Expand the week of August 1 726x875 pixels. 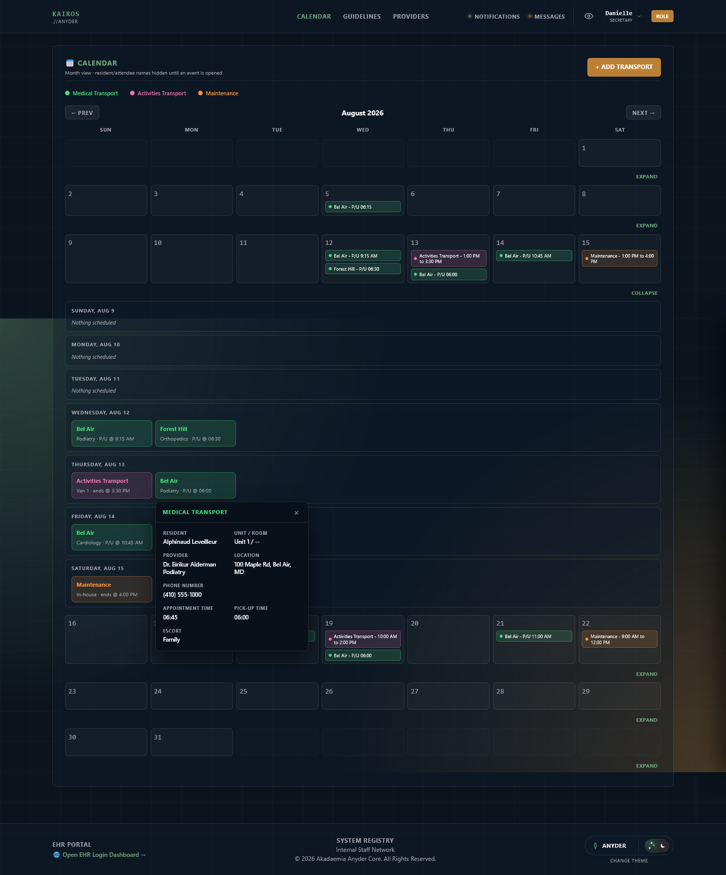coord(646,177)
